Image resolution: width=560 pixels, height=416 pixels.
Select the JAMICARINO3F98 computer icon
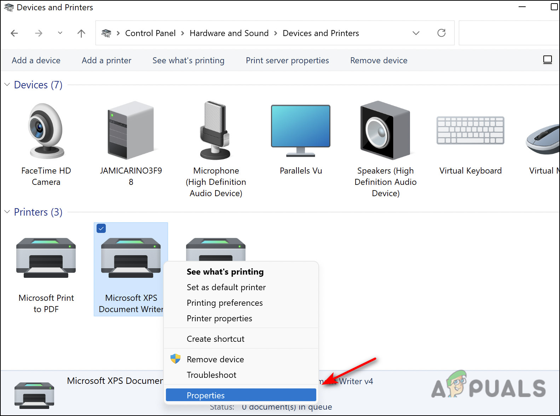[x=131, y=130]
